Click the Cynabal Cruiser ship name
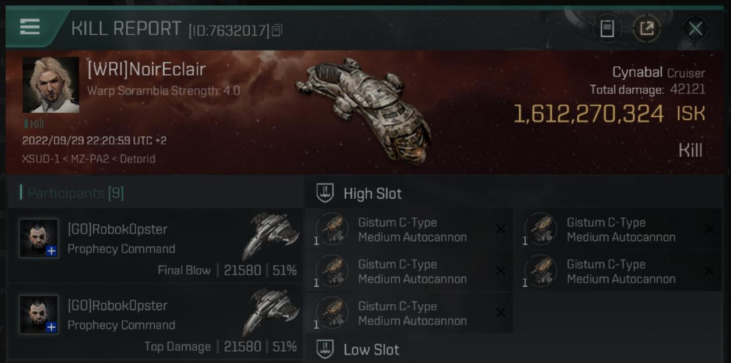The width and height of the screenshot is (731, 363). pos(658,73)
